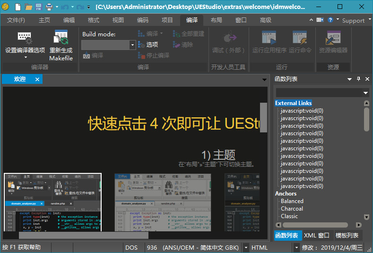This screenshot has height=253, width=373.
Task: Switch to XML 窗口 panel tab
Action: [x=316, y=236]
